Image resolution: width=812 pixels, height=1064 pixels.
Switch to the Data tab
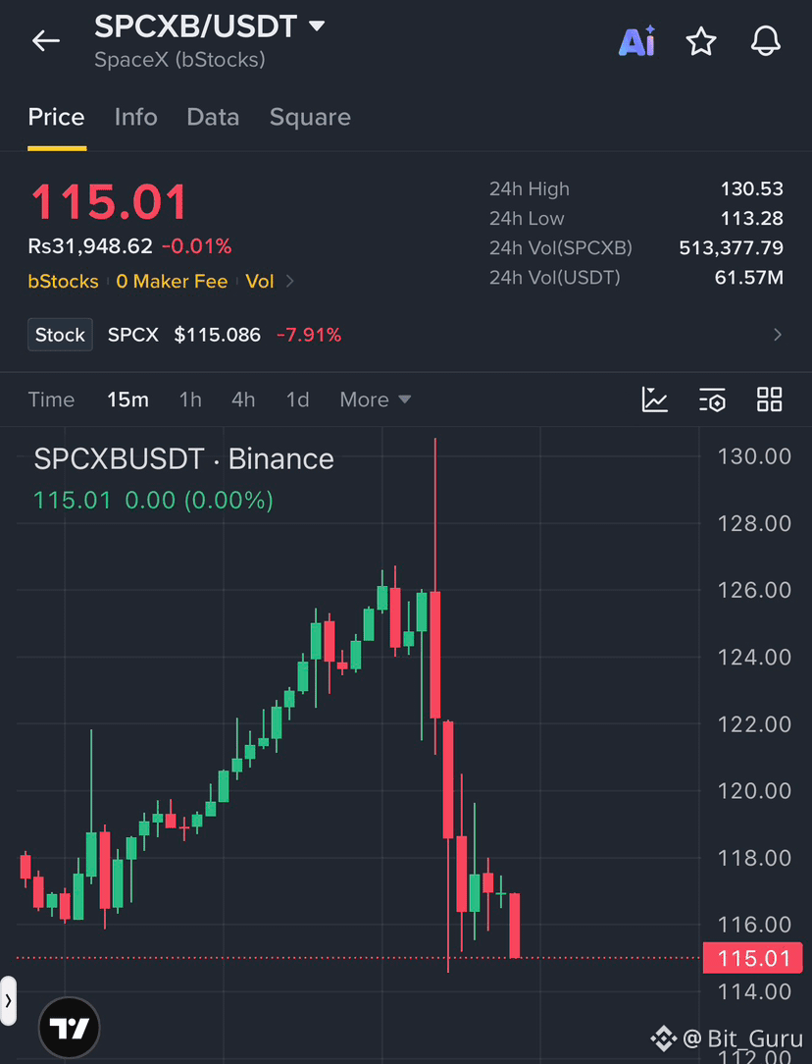tap(213, 118)
